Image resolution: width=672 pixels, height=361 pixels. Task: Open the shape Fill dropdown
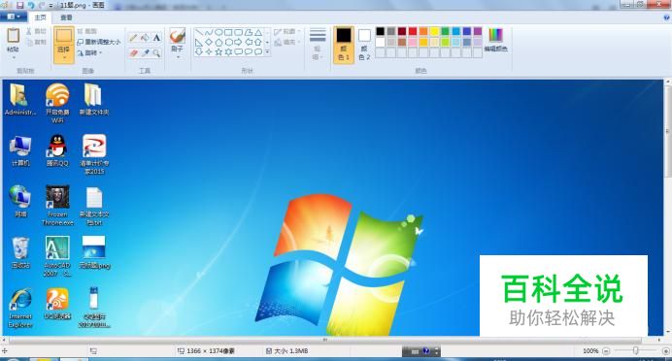click(286, 42)
